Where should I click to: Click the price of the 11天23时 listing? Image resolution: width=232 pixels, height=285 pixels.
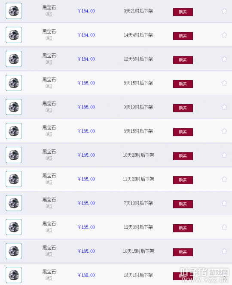point(86,179)
